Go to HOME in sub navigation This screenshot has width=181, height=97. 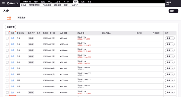(24, 5)
